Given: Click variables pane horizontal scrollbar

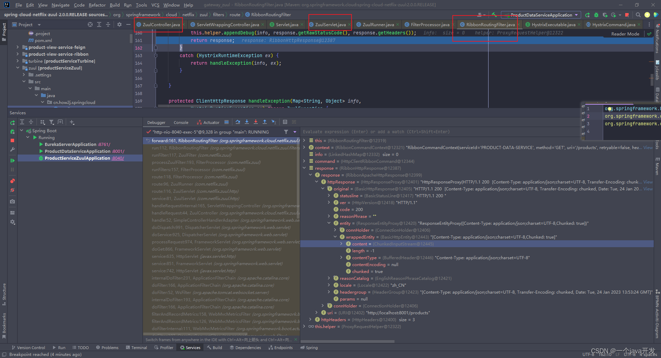Looking at the screenshot, I should click(348, 341).
